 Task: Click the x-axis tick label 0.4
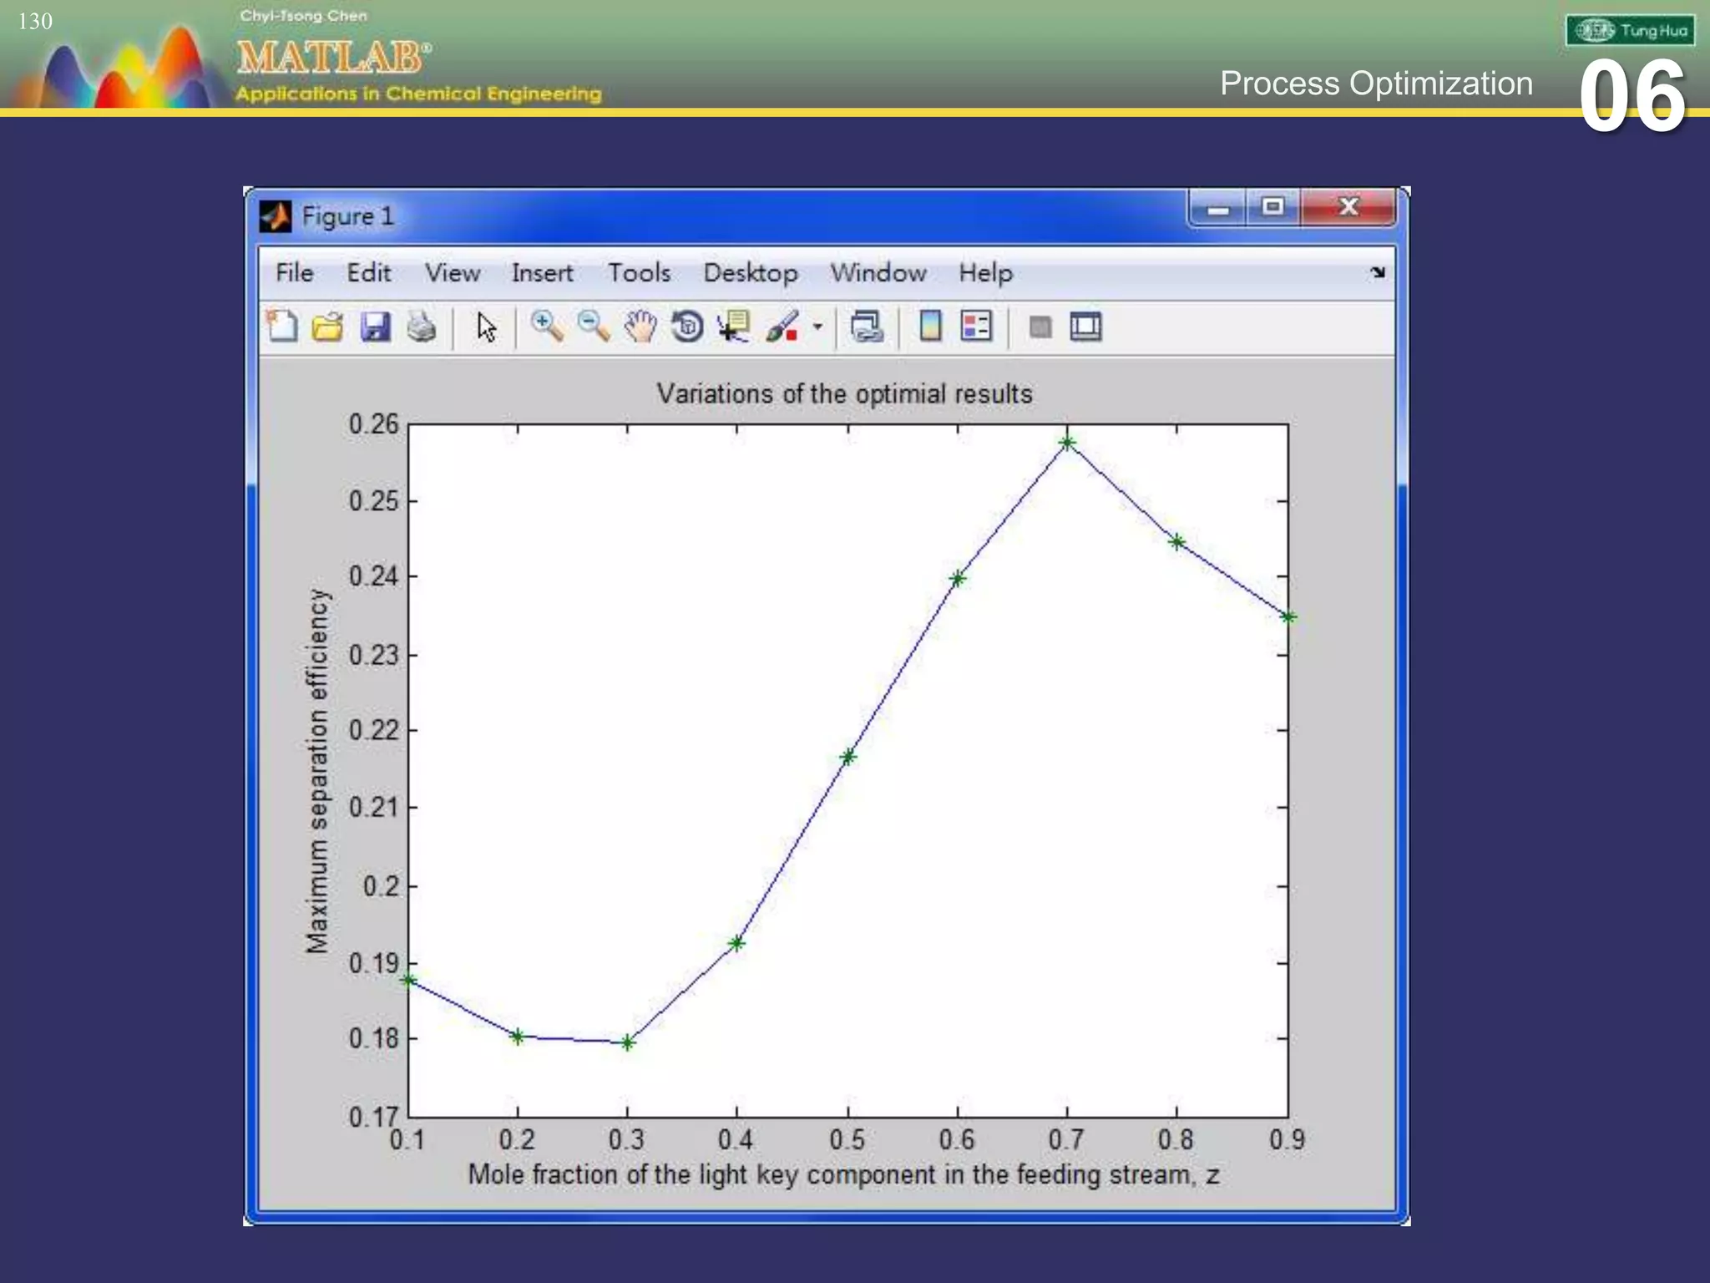click(736, 1139)
